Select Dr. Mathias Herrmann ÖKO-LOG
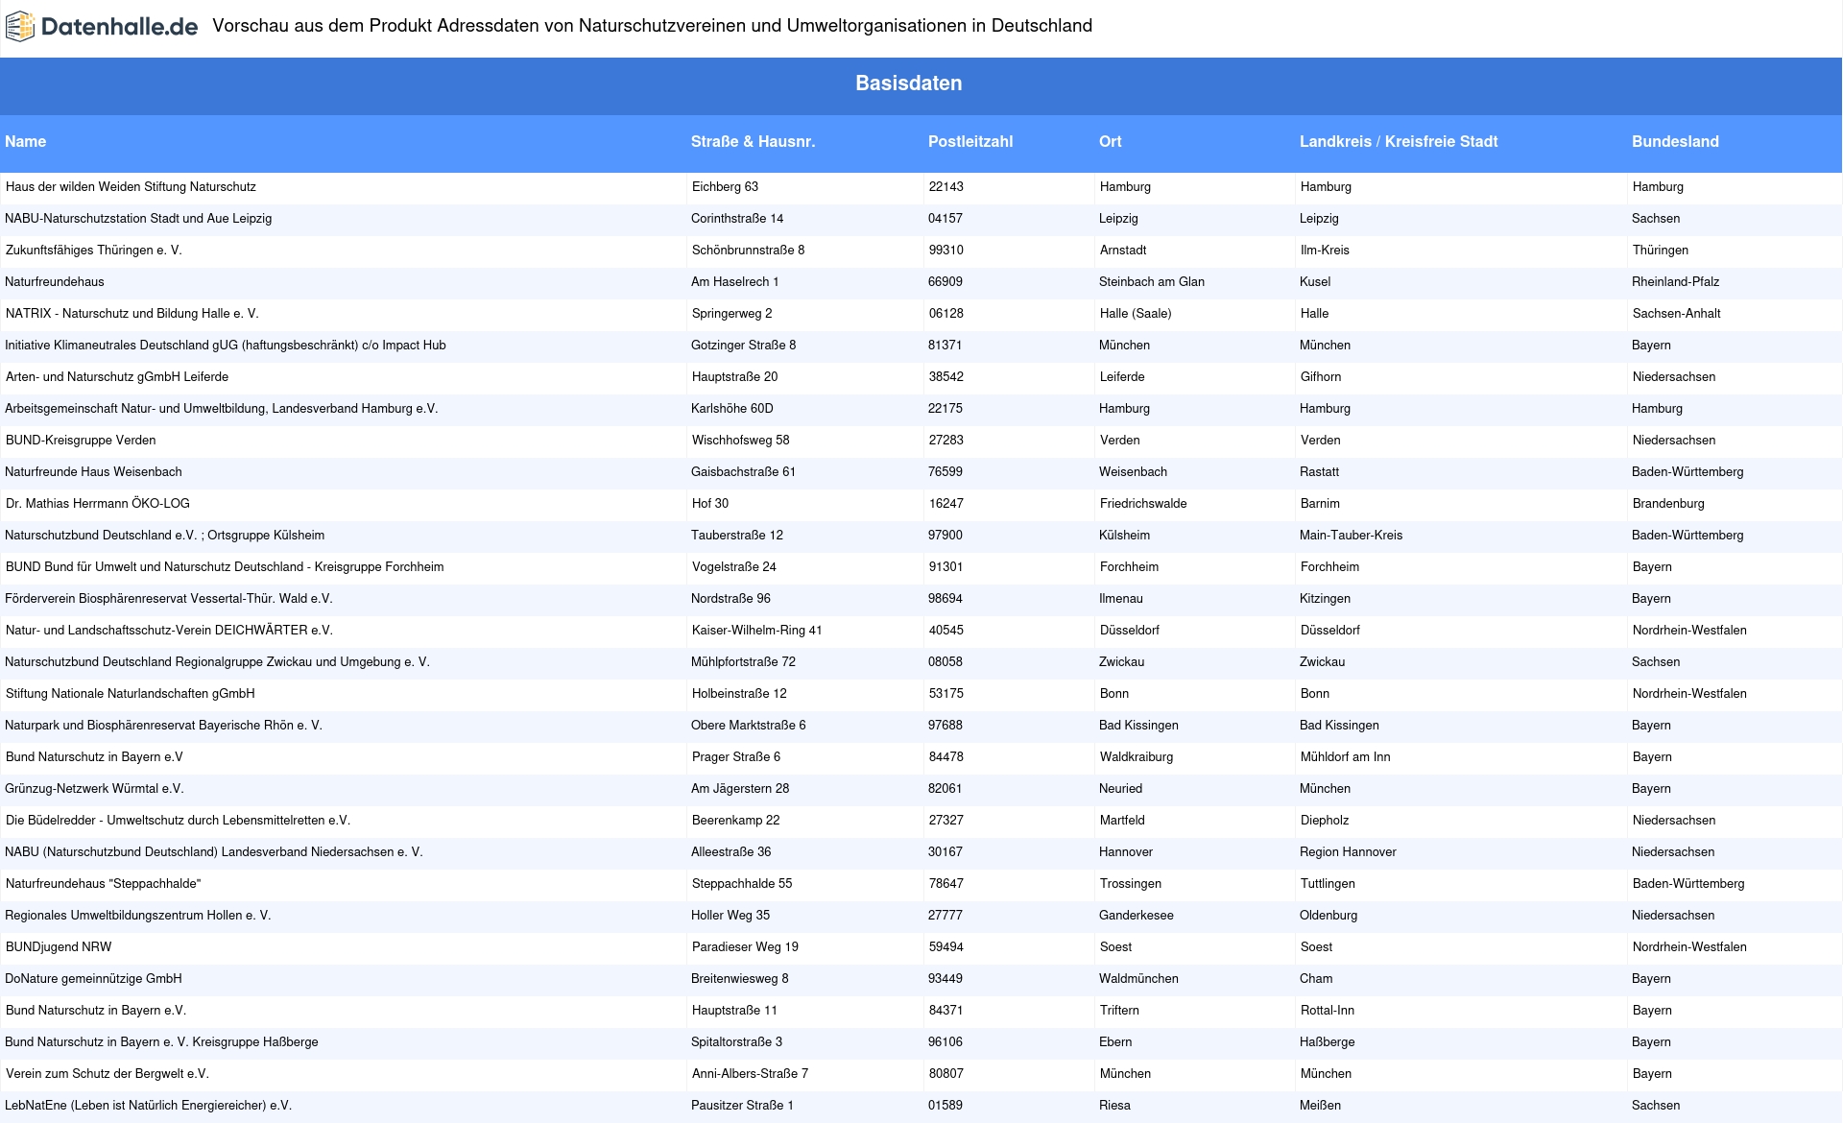This screenshot has width=1843, height=1123. [x=98, y=504]
